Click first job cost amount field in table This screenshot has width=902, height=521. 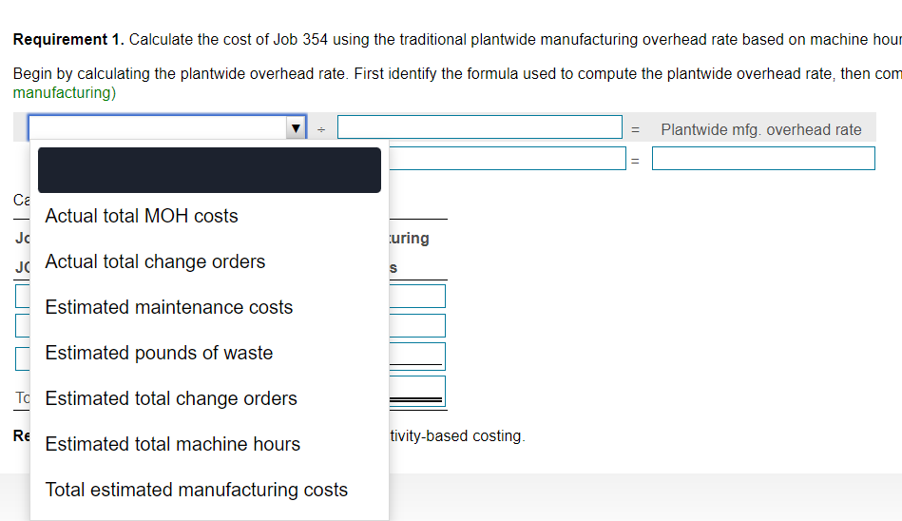[x=417, y=296]
